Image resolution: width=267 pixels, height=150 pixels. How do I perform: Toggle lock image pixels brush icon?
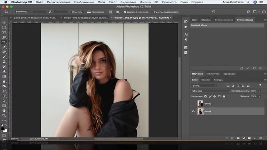(x=210, y=96)
